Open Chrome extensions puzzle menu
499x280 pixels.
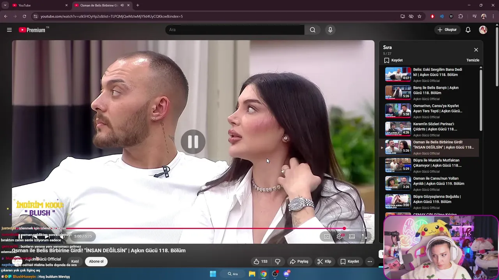point(461,16)
